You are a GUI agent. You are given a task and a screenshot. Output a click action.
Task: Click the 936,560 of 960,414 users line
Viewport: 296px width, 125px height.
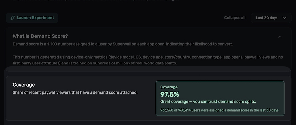coord(220,110)
